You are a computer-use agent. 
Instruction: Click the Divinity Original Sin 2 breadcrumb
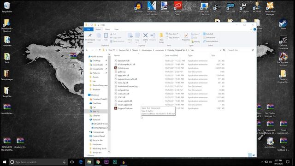pyautogui.click(x=177, y=50)
